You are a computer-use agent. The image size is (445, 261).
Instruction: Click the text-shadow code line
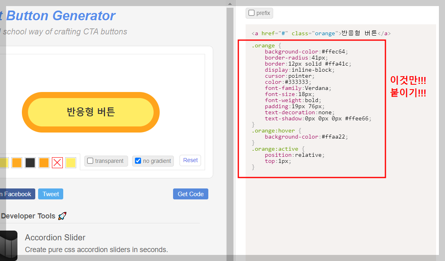[x=318, y=119]
